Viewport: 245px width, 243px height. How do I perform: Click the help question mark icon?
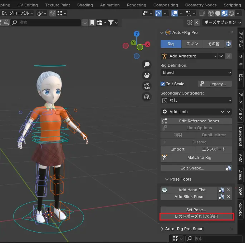pos(229,44)
